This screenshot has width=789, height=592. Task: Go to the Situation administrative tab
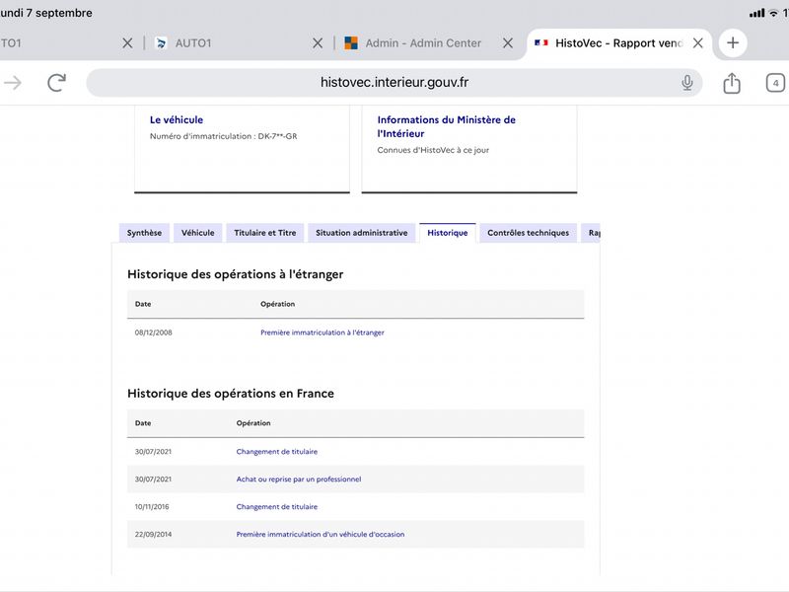point(362,233)
